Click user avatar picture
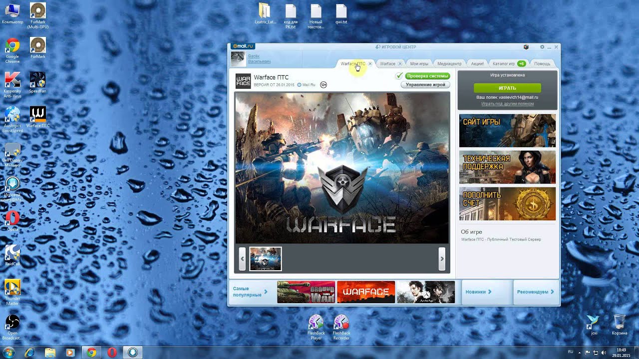The height and width of the screenshot is (359, 639). pos(238,59)
